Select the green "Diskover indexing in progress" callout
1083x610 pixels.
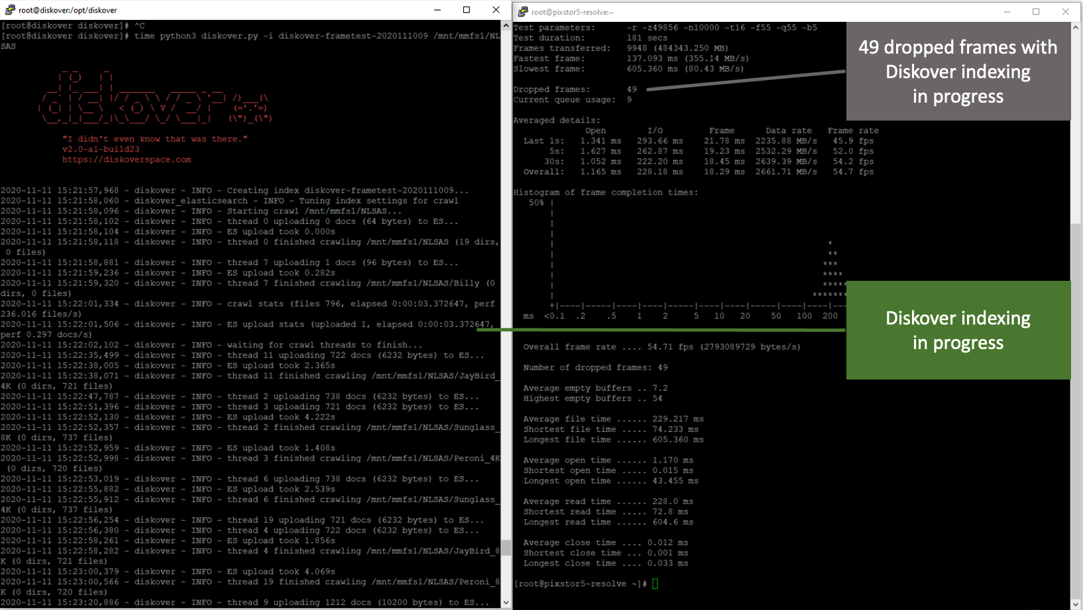click(958, 330)
